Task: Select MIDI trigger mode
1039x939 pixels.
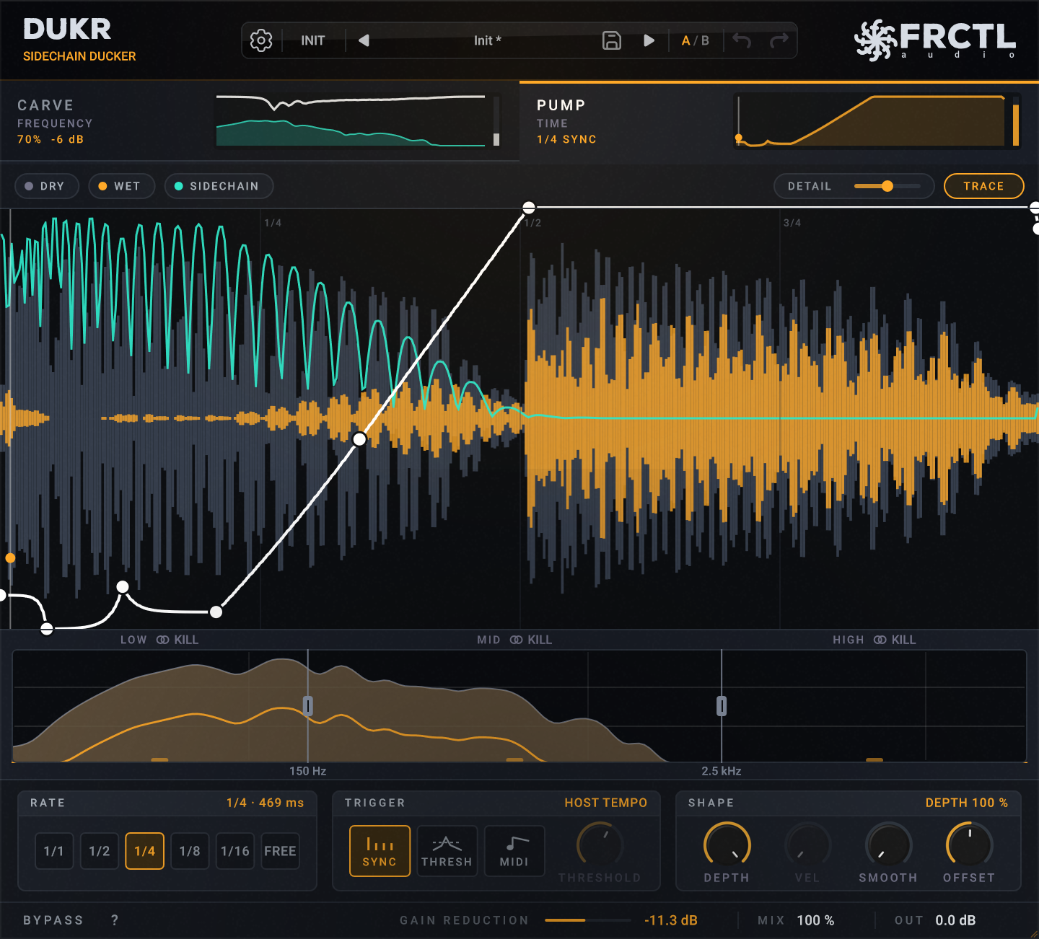Action: point(514,851)
